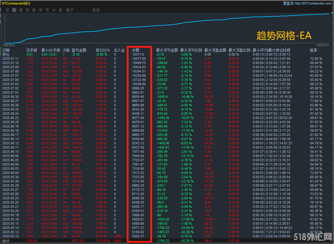Image resolution: width=334 pixels, height=244 pixels.
Task: Click total profit 5577.42
Action: (x=78, y=241)
